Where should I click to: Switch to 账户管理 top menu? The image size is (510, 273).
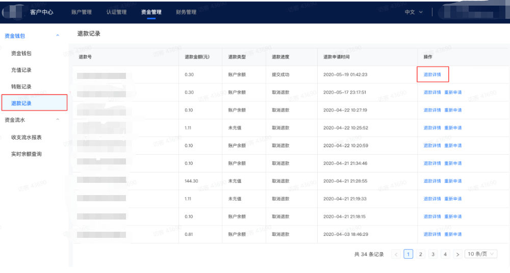82,12
